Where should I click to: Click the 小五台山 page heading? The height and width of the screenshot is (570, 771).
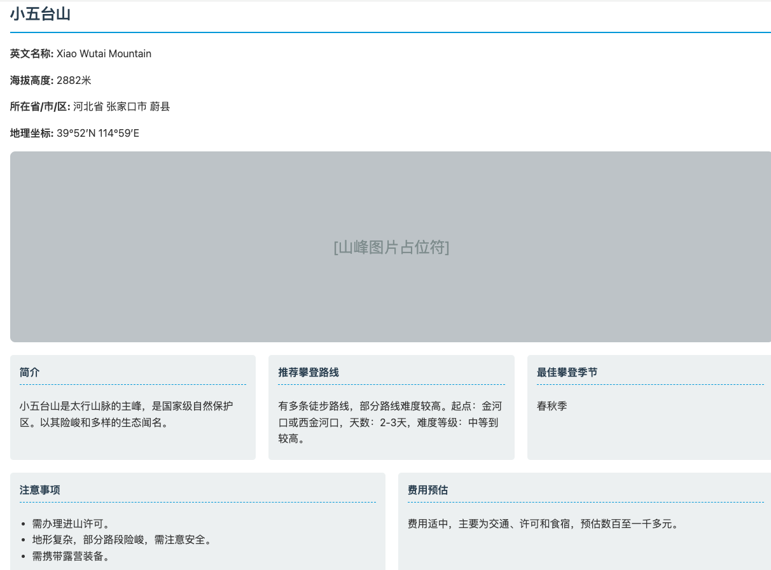tap(40, 14)
